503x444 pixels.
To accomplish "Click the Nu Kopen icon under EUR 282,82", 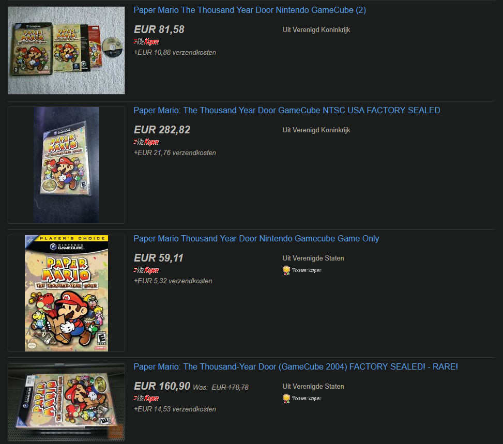I will pos(146,142).
